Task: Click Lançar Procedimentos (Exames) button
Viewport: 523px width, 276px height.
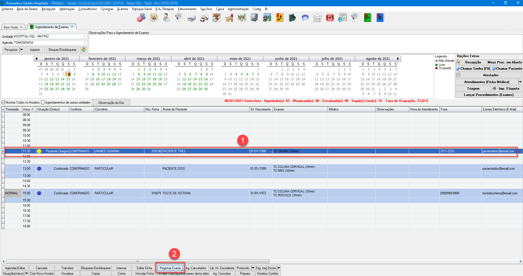Action: tap(489, 95)
